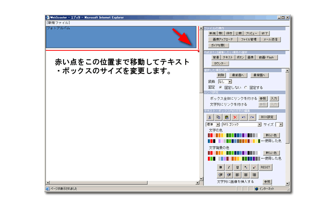Click 入力 next to ボックス全体にリンクを付ける
Viewport: 335px width, 207px height.
pos(274,99)
